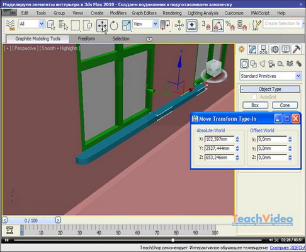The height and width of the screenshot is (252, 306).
Task: Open the Modifiers menu
Action: tap(118, 13)
